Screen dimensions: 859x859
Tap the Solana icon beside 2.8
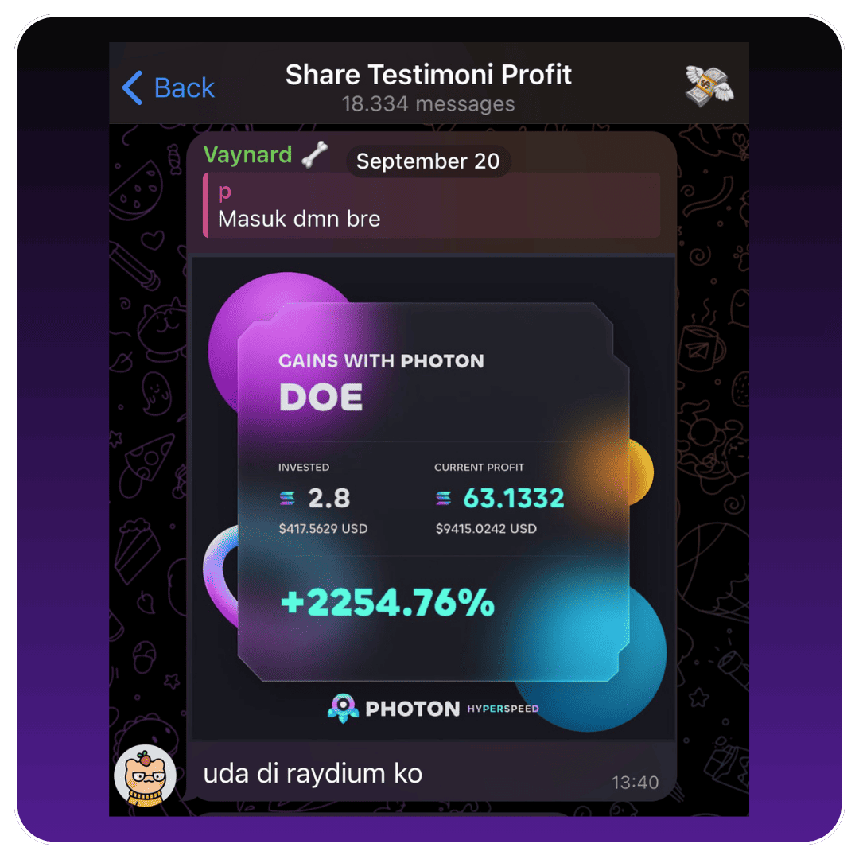point(287,498)
